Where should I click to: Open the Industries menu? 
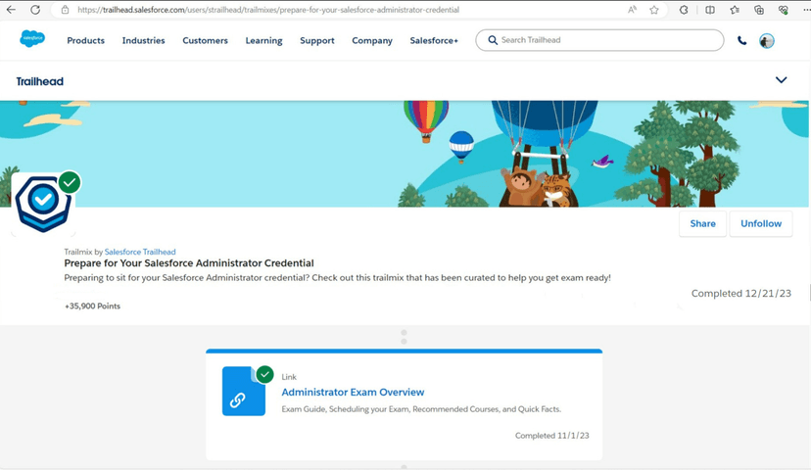point(143,41)
